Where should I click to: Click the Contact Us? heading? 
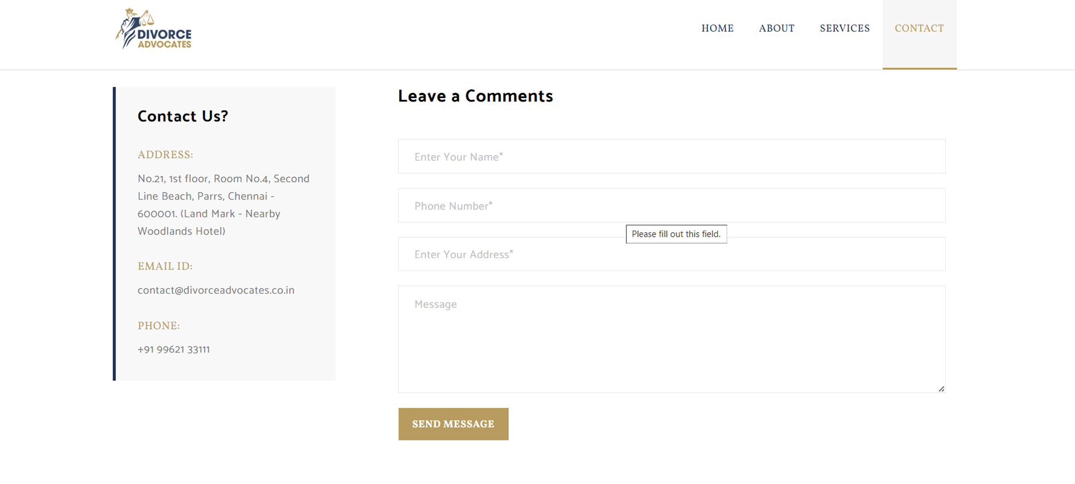pyautogui.click(x=183, y=116)
